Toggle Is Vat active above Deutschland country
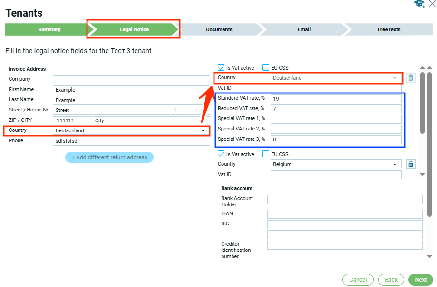Image resolution: width=437 pixels, height=287 pixels. tap(221, 68)
